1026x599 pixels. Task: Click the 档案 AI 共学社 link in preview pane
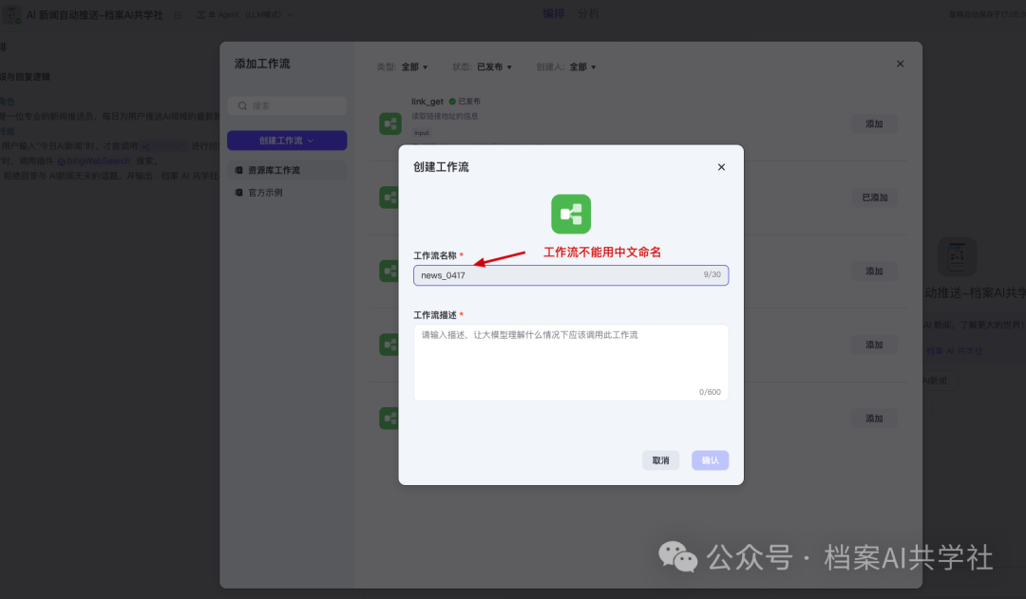click(954, 351)
